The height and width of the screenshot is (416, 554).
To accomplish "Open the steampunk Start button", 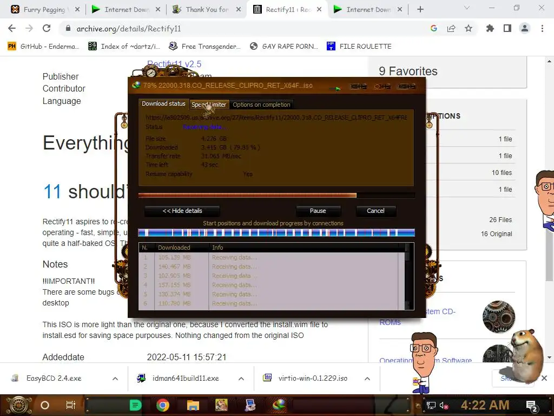I will coord(18,405).
